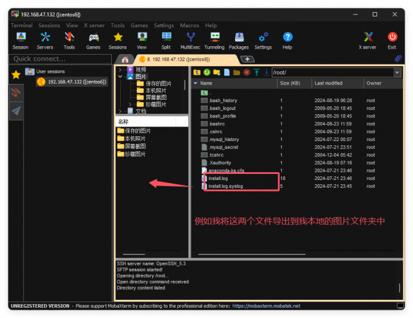Image resolution: width=413 pixels, height=318 pixels.
Task: Expand the 珍藏图片 tree node
Action: point(130,105)
